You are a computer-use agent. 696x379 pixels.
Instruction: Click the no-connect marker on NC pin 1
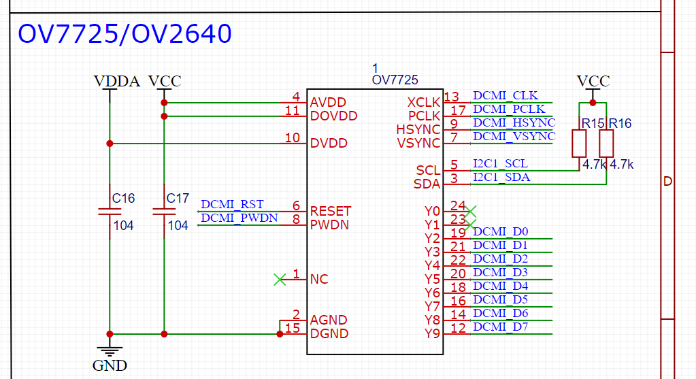click(280, 280)
